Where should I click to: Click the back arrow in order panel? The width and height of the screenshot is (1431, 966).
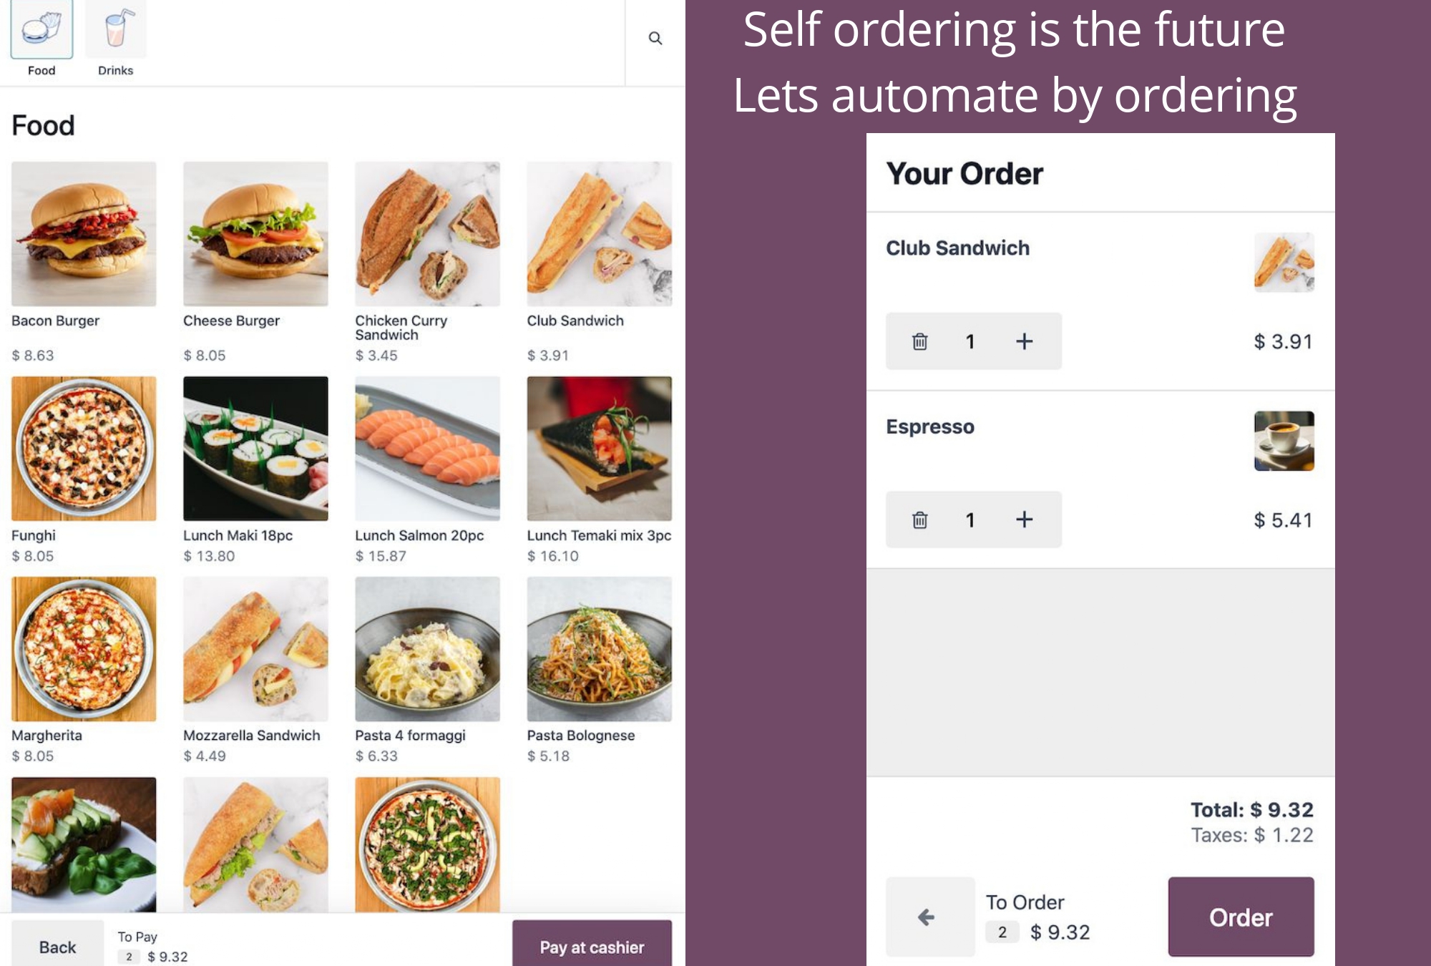coord(927,917)
